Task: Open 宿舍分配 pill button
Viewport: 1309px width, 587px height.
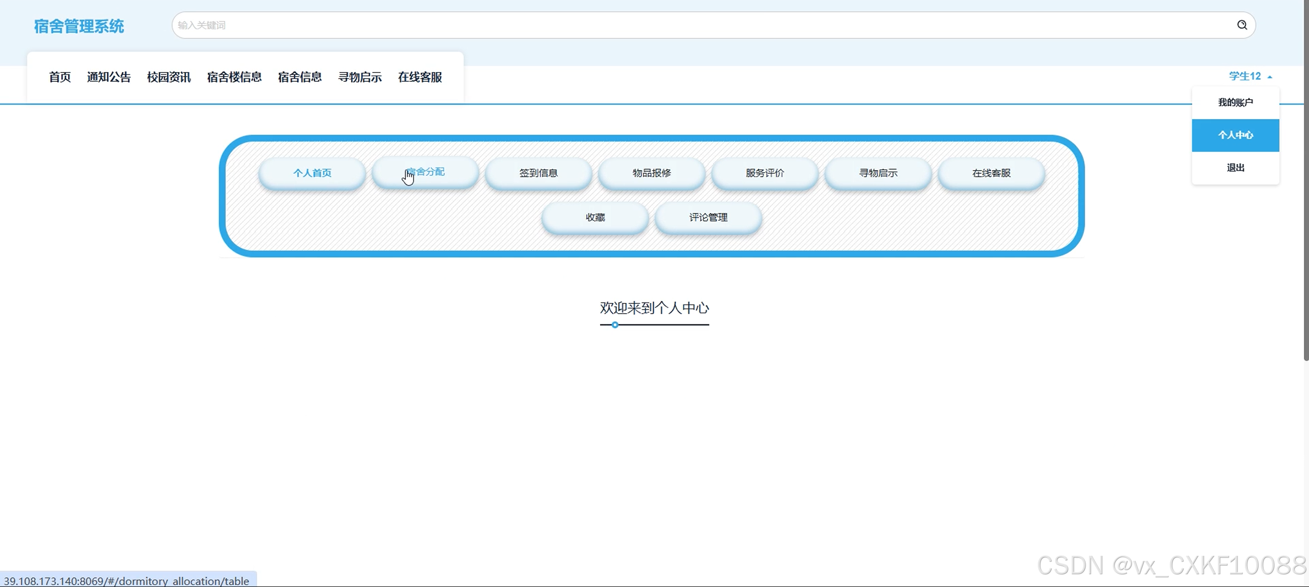Action: tap(426, 172)
